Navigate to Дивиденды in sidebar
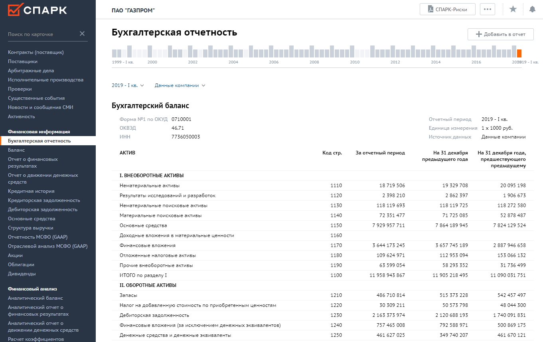The height and width of the screenshot is (342, 543). [x=22, y=274]
